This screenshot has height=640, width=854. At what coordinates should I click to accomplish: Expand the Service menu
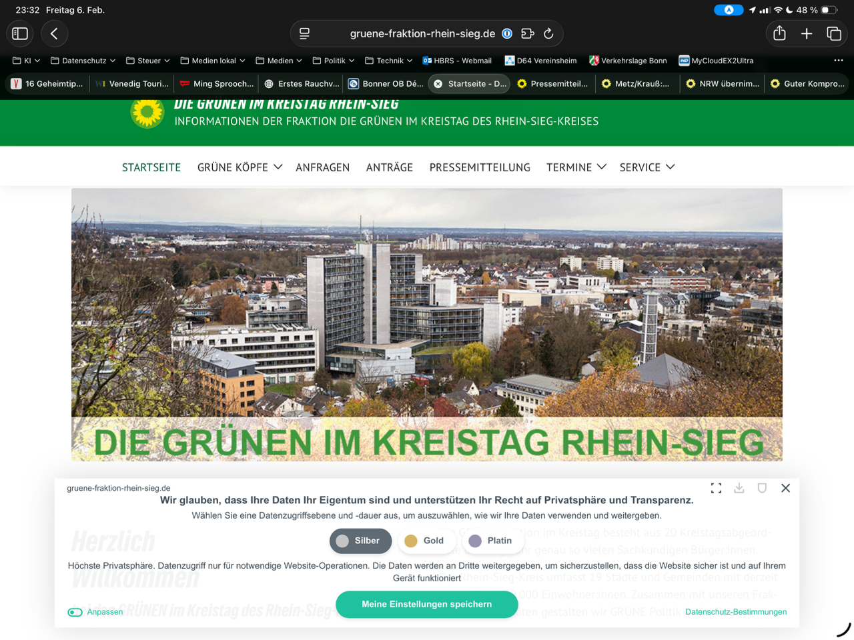click(647, 167)
